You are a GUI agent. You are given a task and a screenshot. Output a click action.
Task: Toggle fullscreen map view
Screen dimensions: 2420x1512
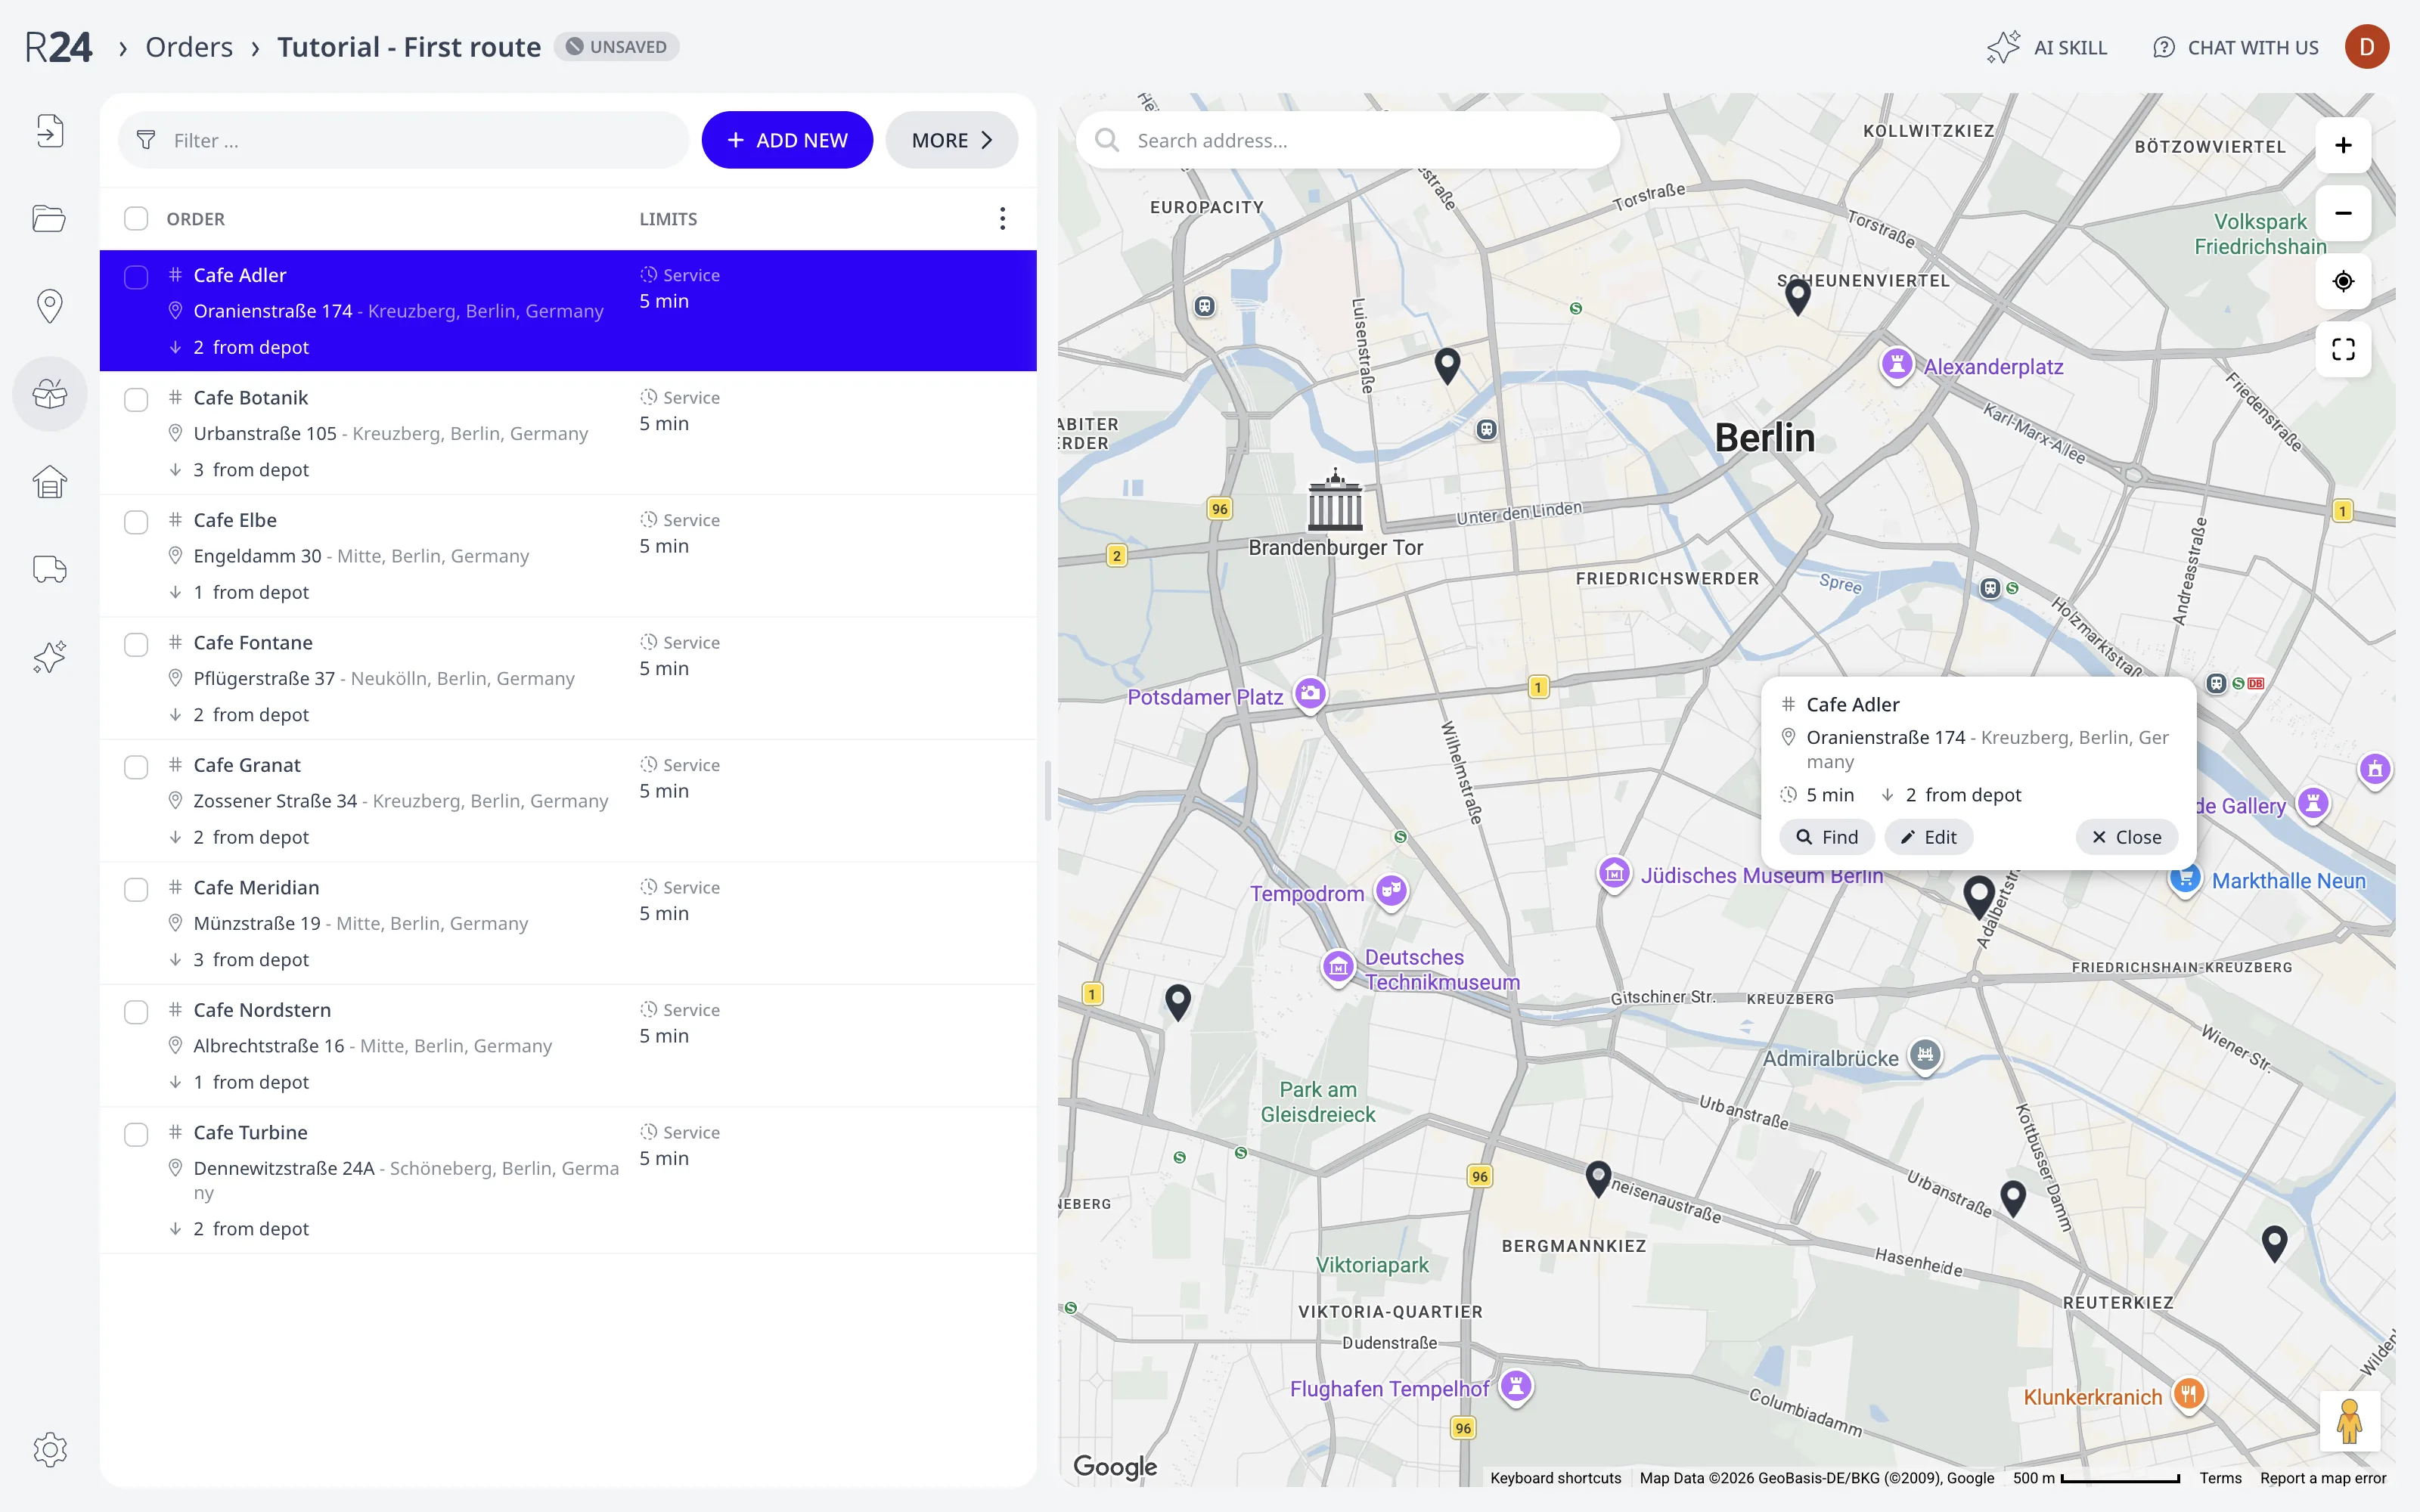point(2343,349)
